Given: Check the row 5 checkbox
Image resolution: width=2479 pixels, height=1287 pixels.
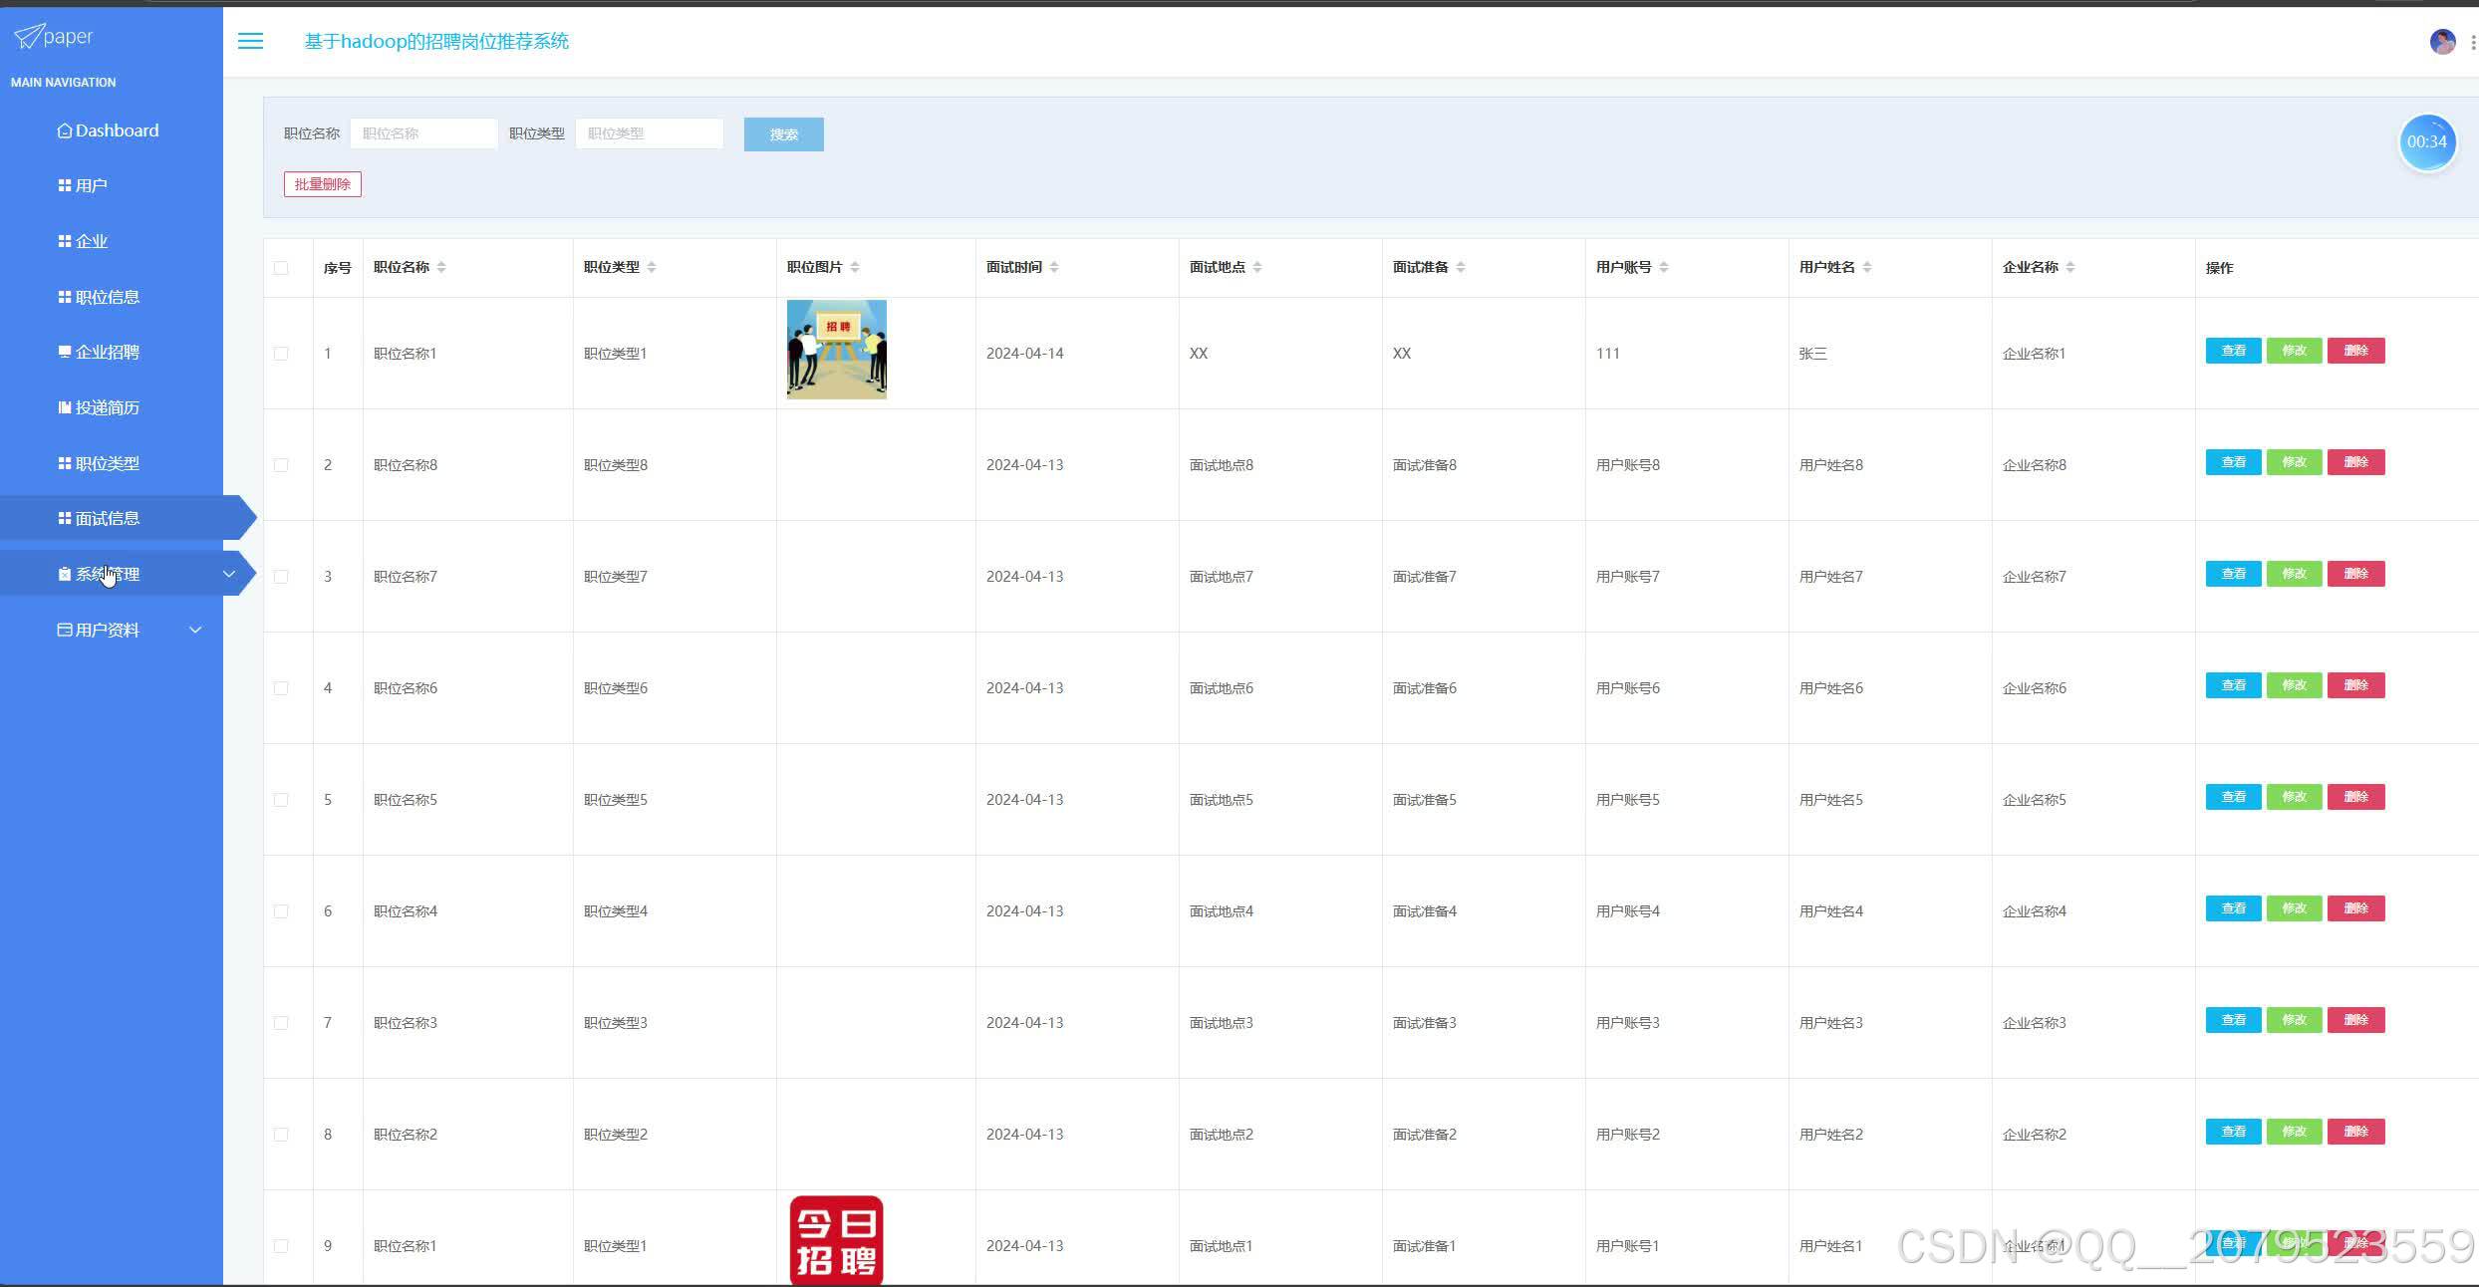Looking at the screenshot, I should (x=281, y=800).
